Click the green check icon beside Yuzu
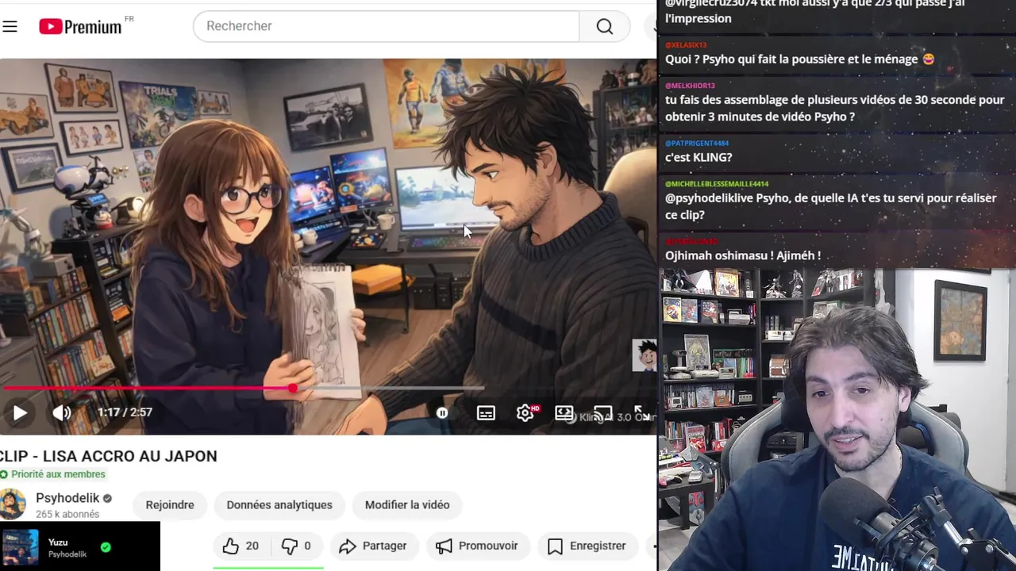Screen dimensions: 1016x571 coord(106,547)
